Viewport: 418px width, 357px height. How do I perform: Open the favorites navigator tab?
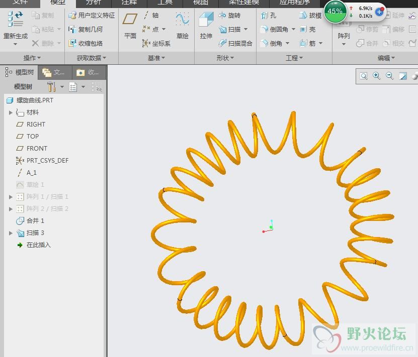(89, 72)
